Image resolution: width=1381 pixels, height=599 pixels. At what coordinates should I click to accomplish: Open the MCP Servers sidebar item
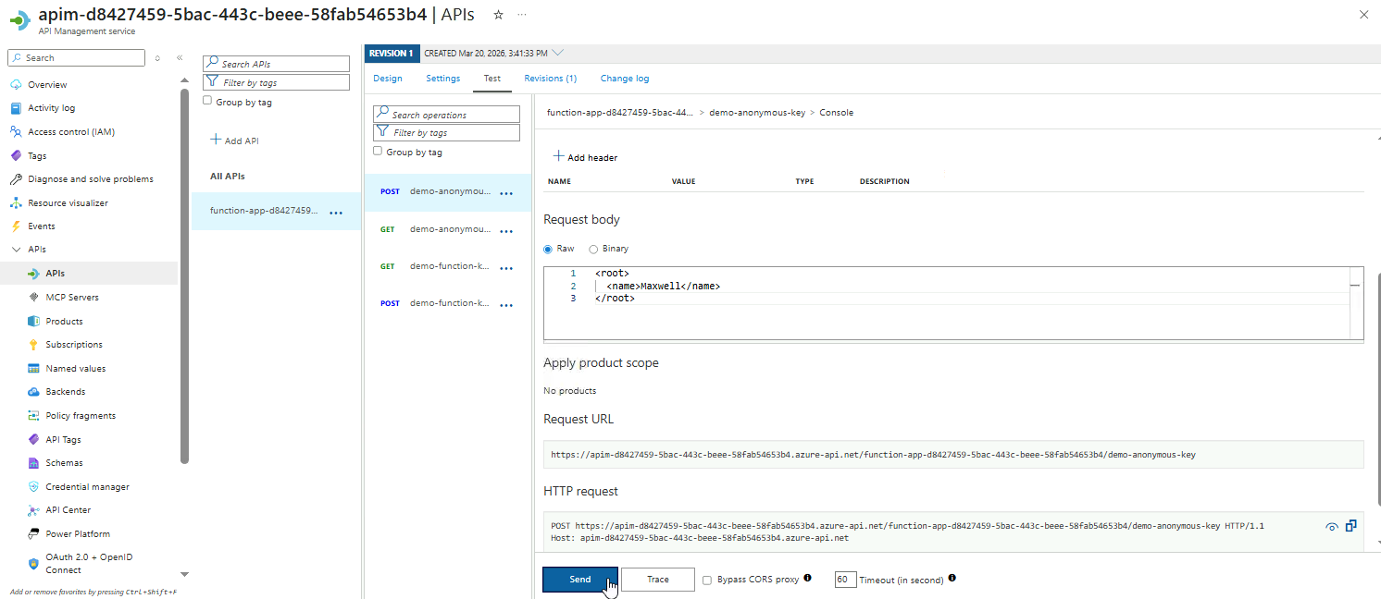(x=72, y=298)
